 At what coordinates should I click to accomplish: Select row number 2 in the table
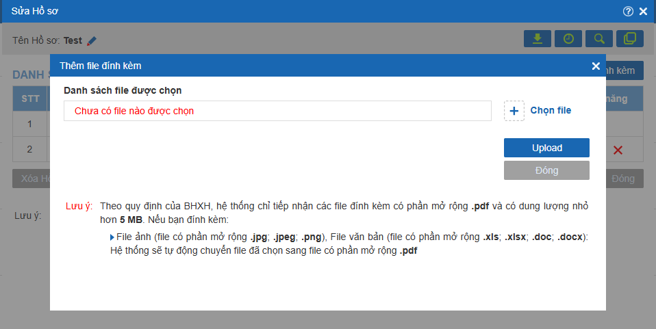29,149
